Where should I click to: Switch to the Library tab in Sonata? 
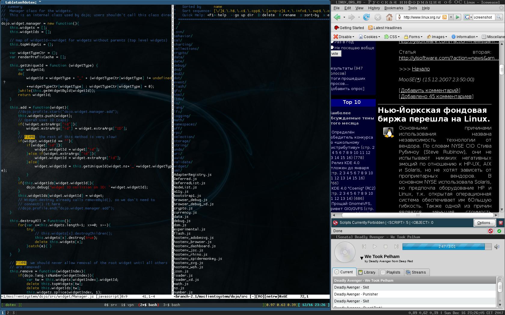(367, 272)
